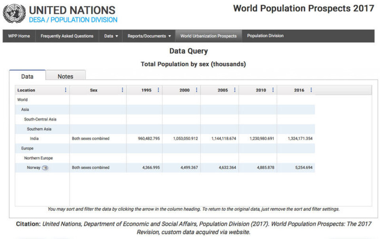The image size is (380, 239).
Task: Open the Sex column options menu
Action: pyautogui.click(x=122, y=90)
